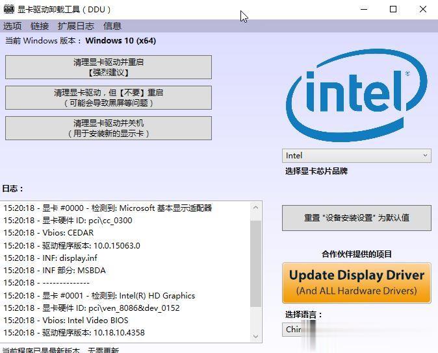Click the log scrollbar up arrow
The image size is (438, 353).
[255, 208]
